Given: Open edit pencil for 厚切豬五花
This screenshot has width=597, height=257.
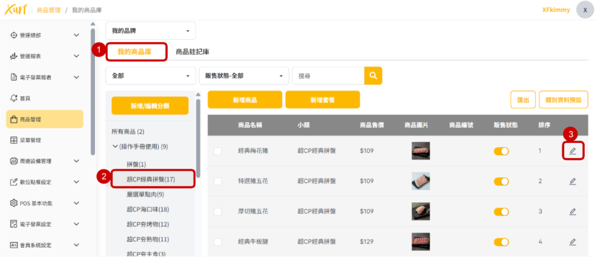Looking at the screenshot, I should pos(573,212).
